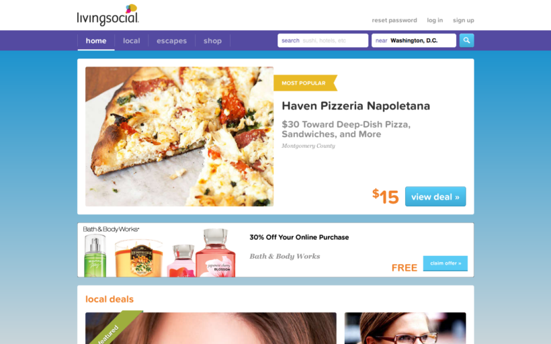Click the claim offer button

446,263
